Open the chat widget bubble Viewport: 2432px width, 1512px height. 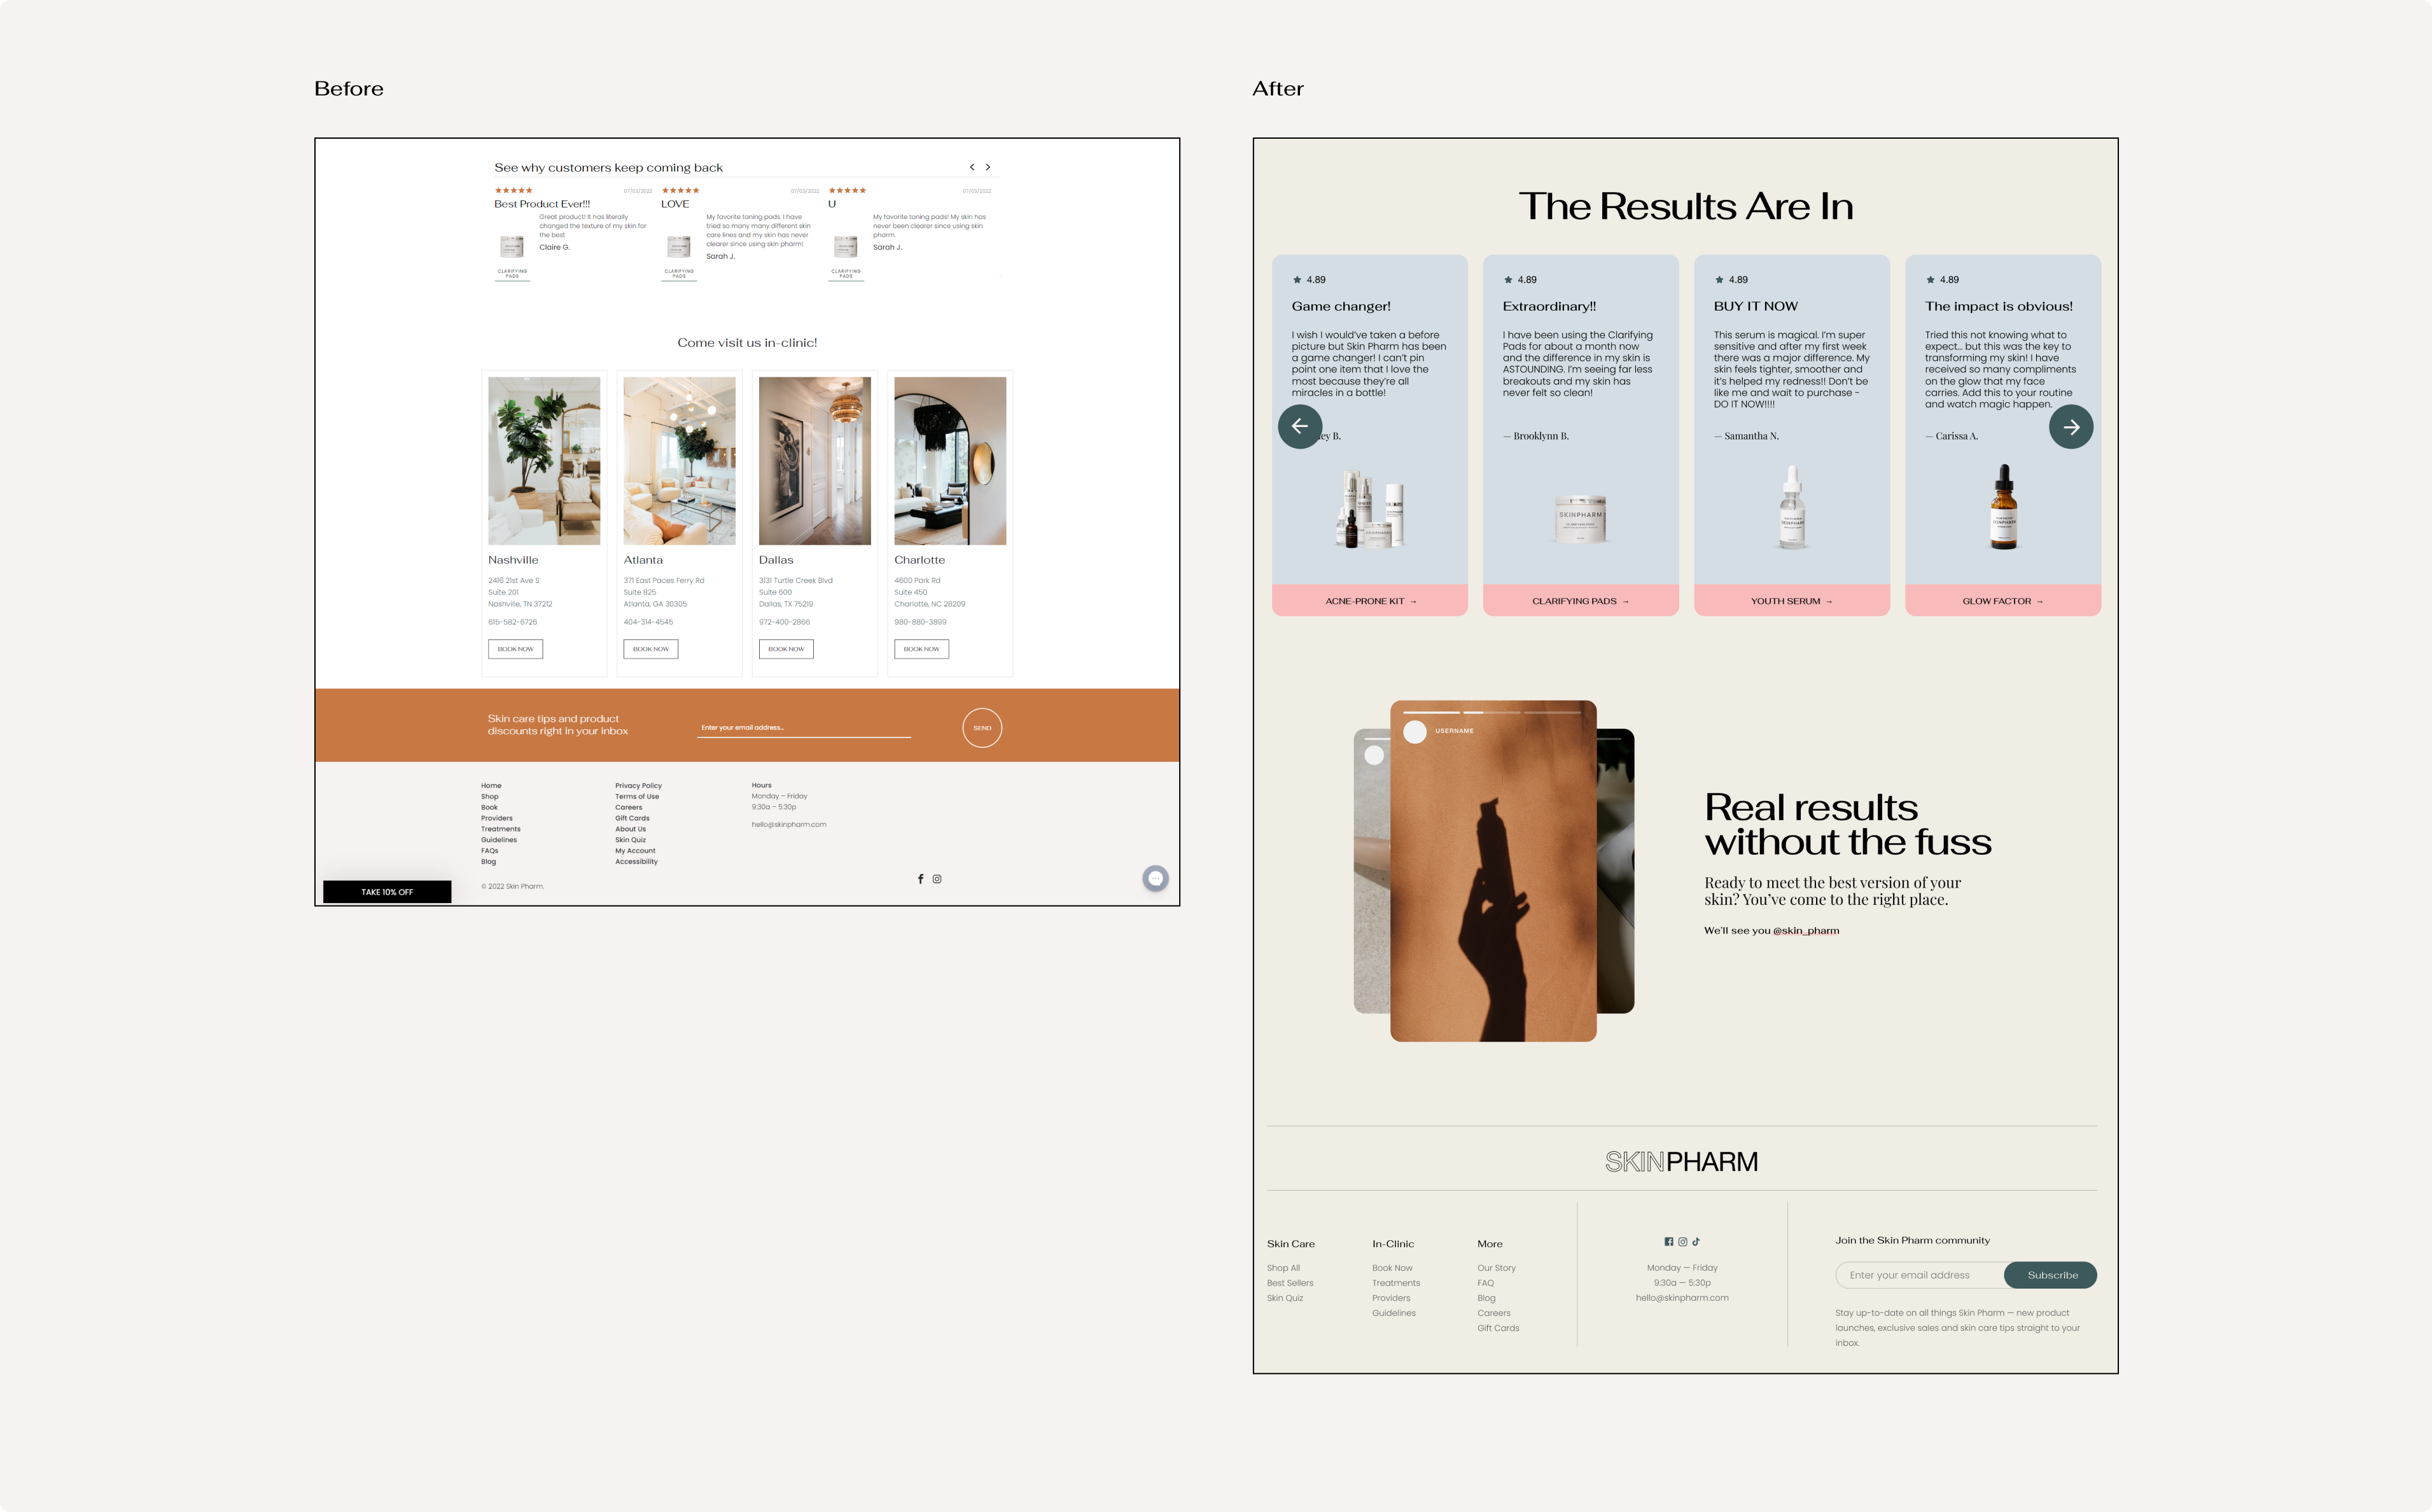(1155, 877)
